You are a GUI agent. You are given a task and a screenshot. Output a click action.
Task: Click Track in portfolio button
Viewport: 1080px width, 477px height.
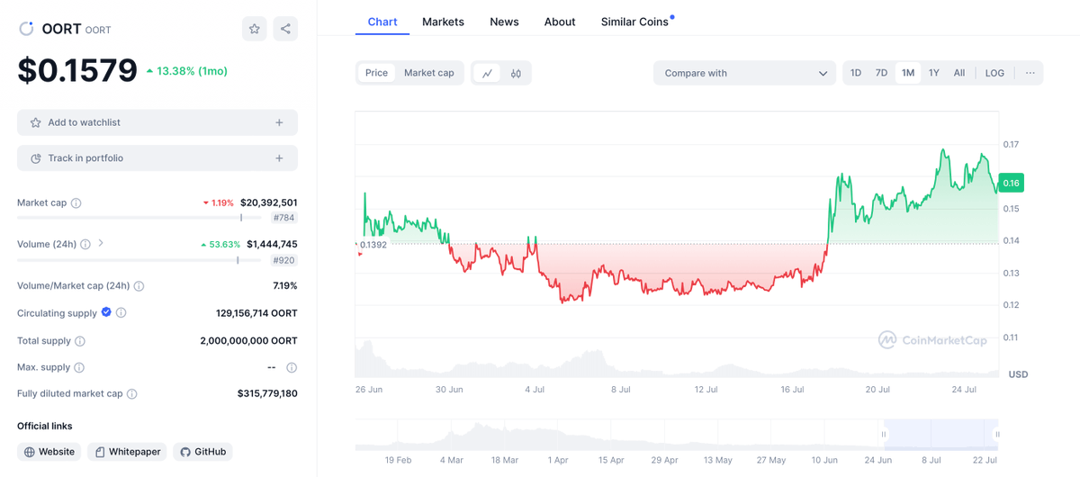(x=157, y=158)
